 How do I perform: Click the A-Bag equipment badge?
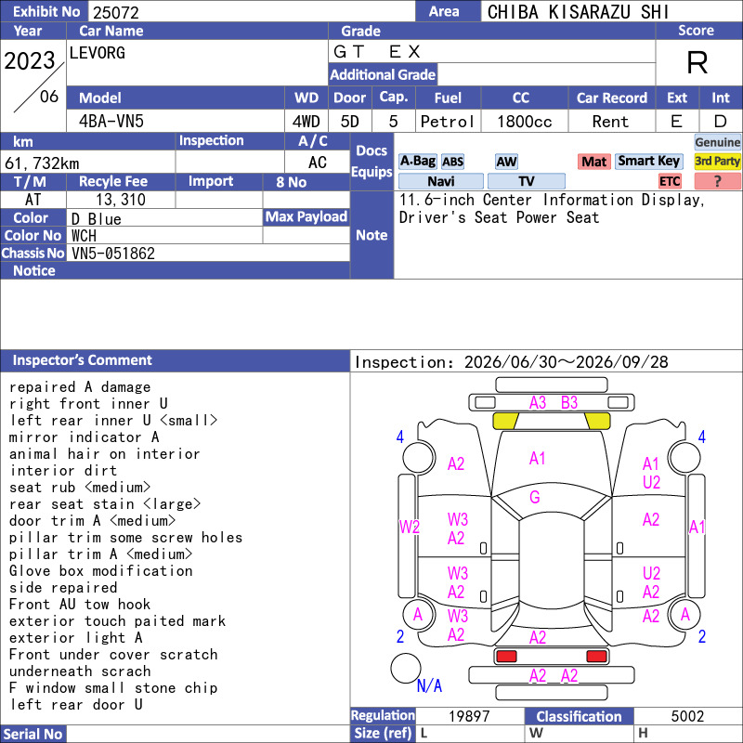(417, 162)
